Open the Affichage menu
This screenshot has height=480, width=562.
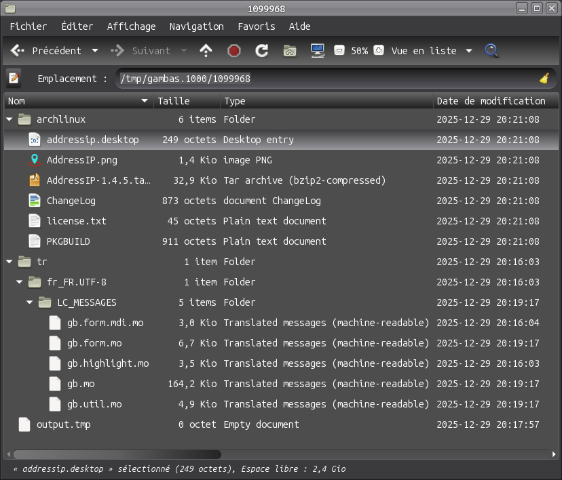(x=131, y=26)
